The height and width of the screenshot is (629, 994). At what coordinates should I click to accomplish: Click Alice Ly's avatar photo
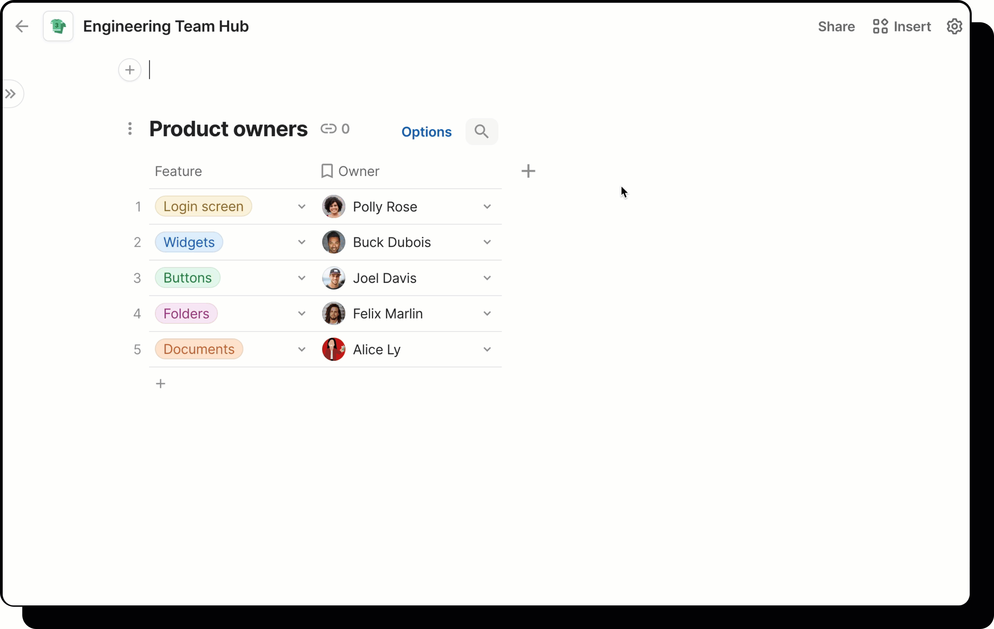tap(334, 349)
